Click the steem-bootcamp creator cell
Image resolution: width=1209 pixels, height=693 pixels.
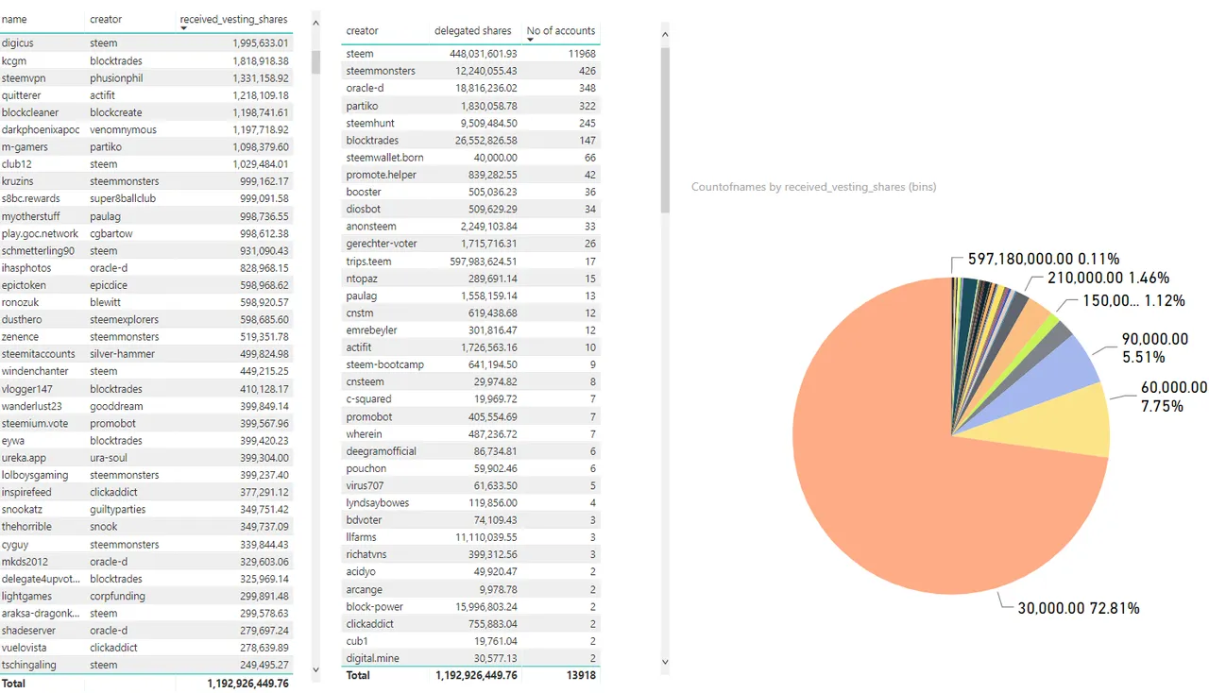(x=384, y=364)
